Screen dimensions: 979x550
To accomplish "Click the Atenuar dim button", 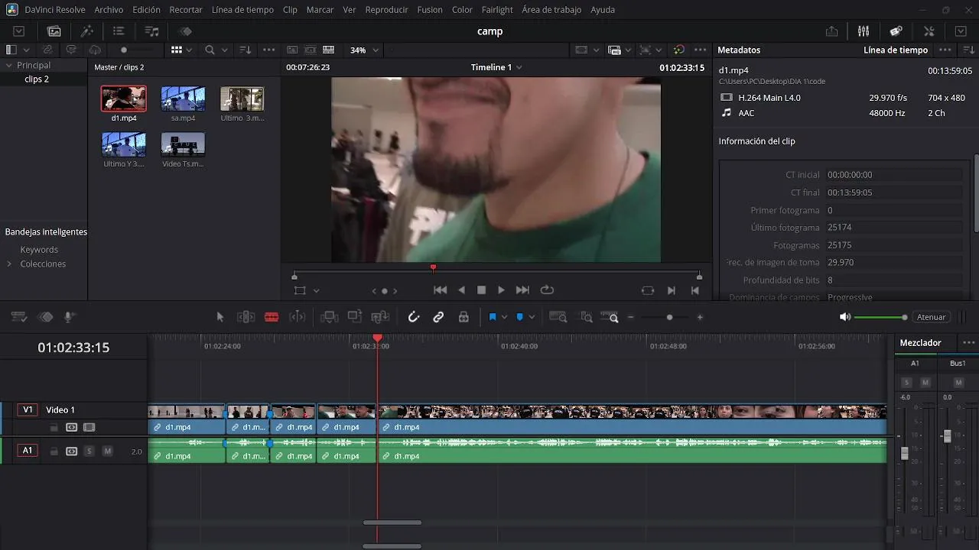I will pos(931,317).
